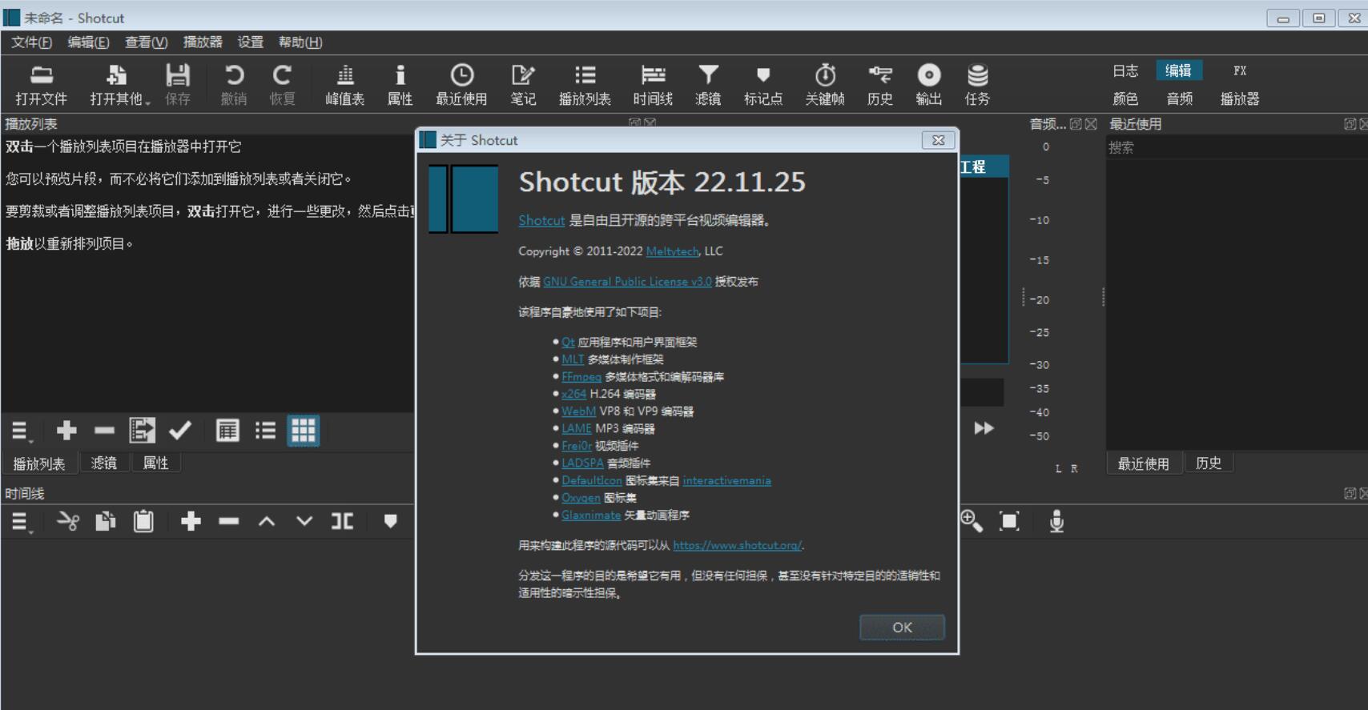This screenshot has height=710, width=1368.
Task: Toggle the Keyframes (关键帧) toolbar panel
Action: click(x=825, y=84)
